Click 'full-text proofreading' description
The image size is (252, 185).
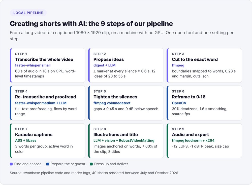(x=46, y=111)
